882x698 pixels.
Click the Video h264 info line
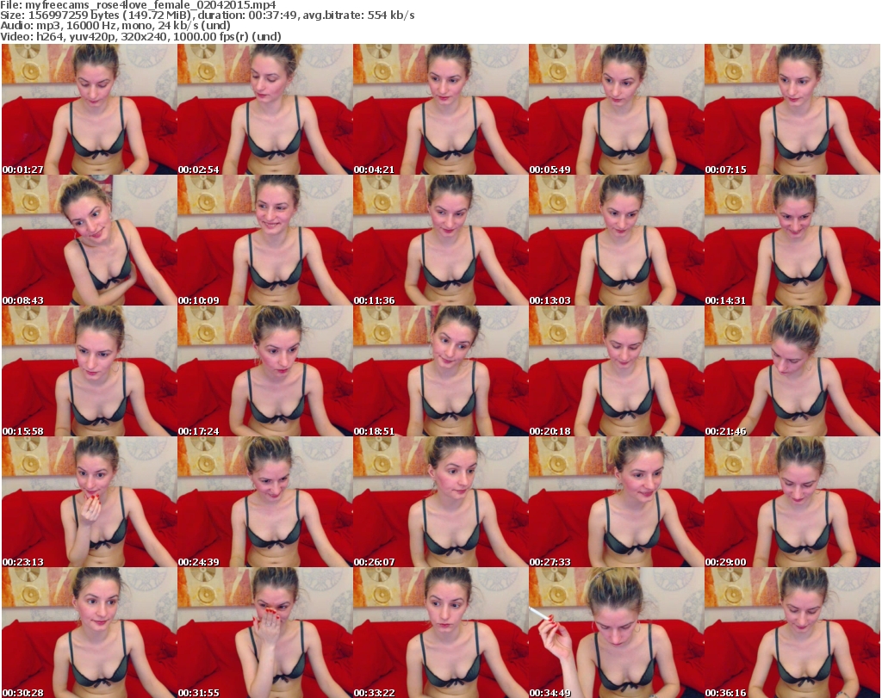coord(140,36)
